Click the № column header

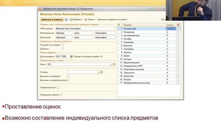pyautogui.click(x=120, y=25)
